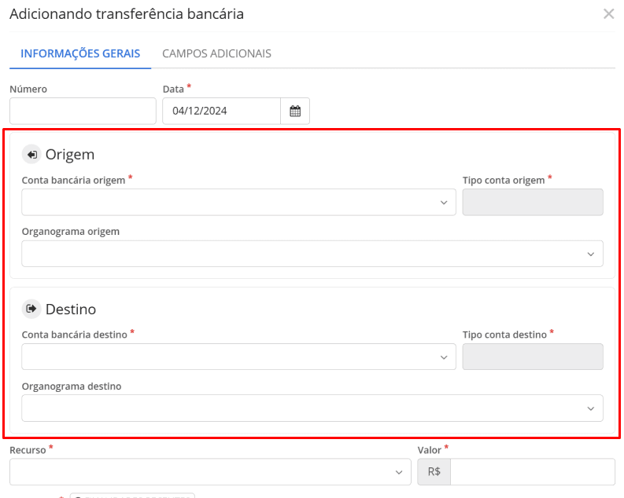The image size is (624, 498).
Task: Click the Data field showing 04/12/2024
Action: pyautogui.click(x=221, y=111)
